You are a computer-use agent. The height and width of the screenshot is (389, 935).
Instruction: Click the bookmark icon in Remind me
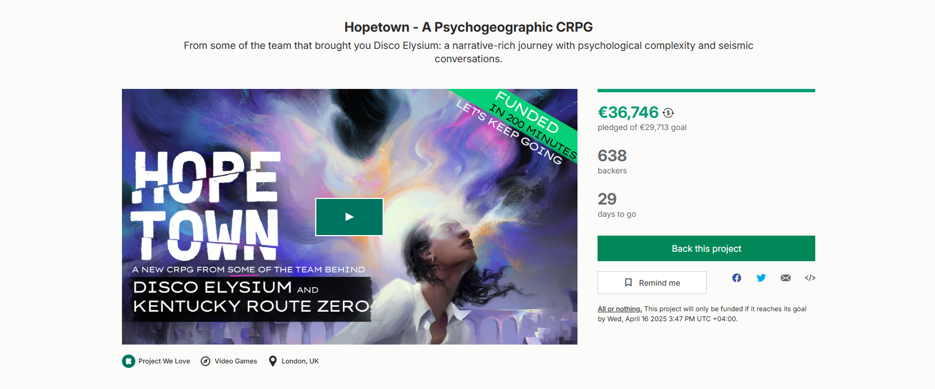[x=628, y=283]
